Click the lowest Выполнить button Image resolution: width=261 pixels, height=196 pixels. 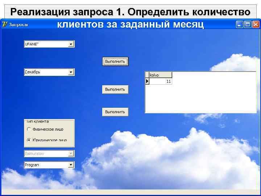coord(115,112)
